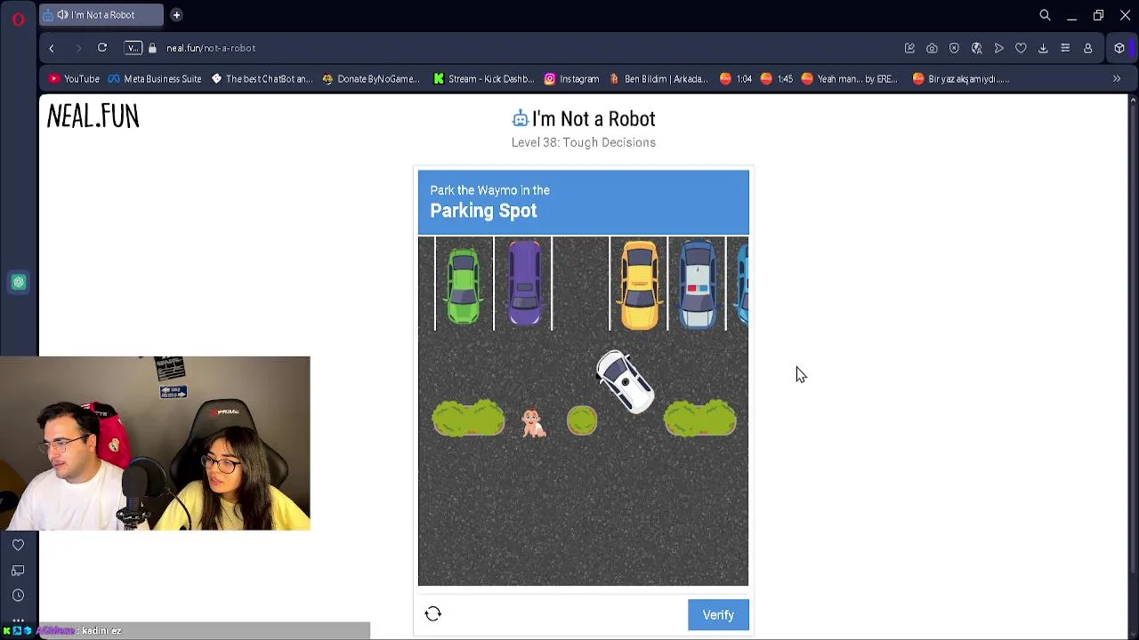
Task: Open the page translate icon
Action: pos(976,48)
